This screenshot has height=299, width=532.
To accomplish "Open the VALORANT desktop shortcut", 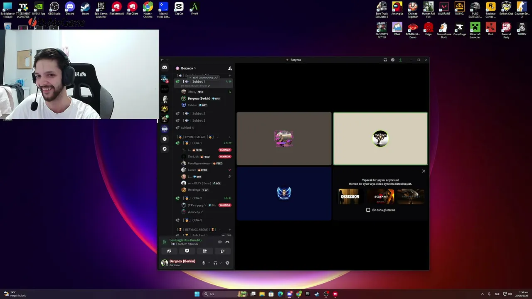I will tap(444, 8).
